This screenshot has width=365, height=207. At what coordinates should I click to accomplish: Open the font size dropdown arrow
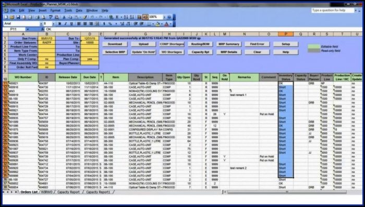tap(54, 23)
